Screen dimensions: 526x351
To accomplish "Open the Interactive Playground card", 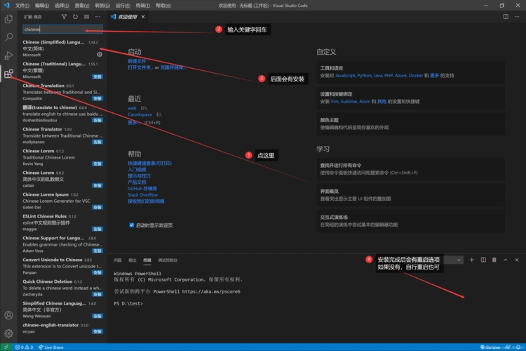I will (410, 221).
